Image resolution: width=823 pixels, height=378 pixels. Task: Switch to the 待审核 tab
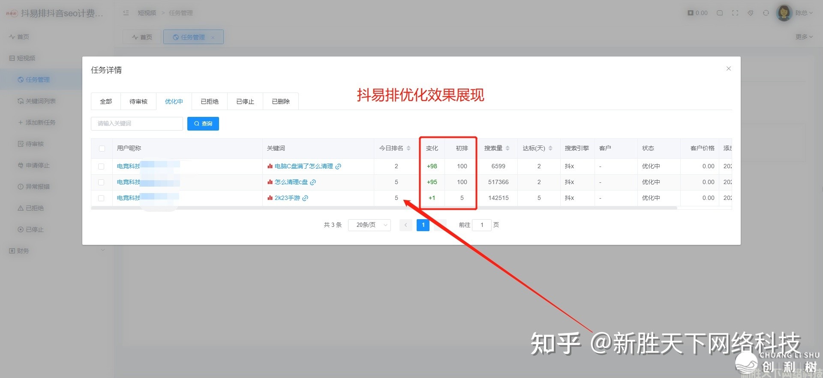pyautogui.click(x=138, y=101)
